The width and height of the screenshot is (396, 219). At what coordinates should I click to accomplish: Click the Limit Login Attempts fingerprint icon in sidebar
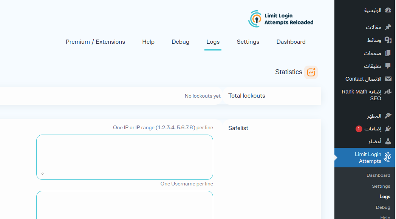coord(388,157)
